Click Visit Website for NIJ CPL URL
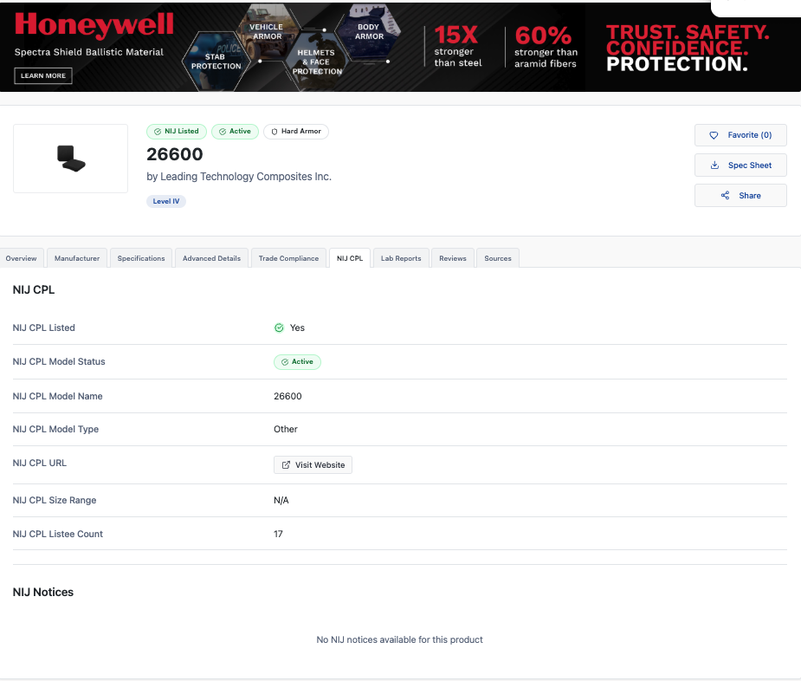This screenshot has width=801, height=681. click(x=313, y=464)
